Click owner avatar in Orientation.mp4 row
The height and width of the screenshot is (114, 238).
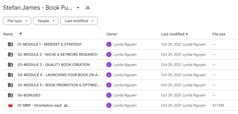pos(109,105)
